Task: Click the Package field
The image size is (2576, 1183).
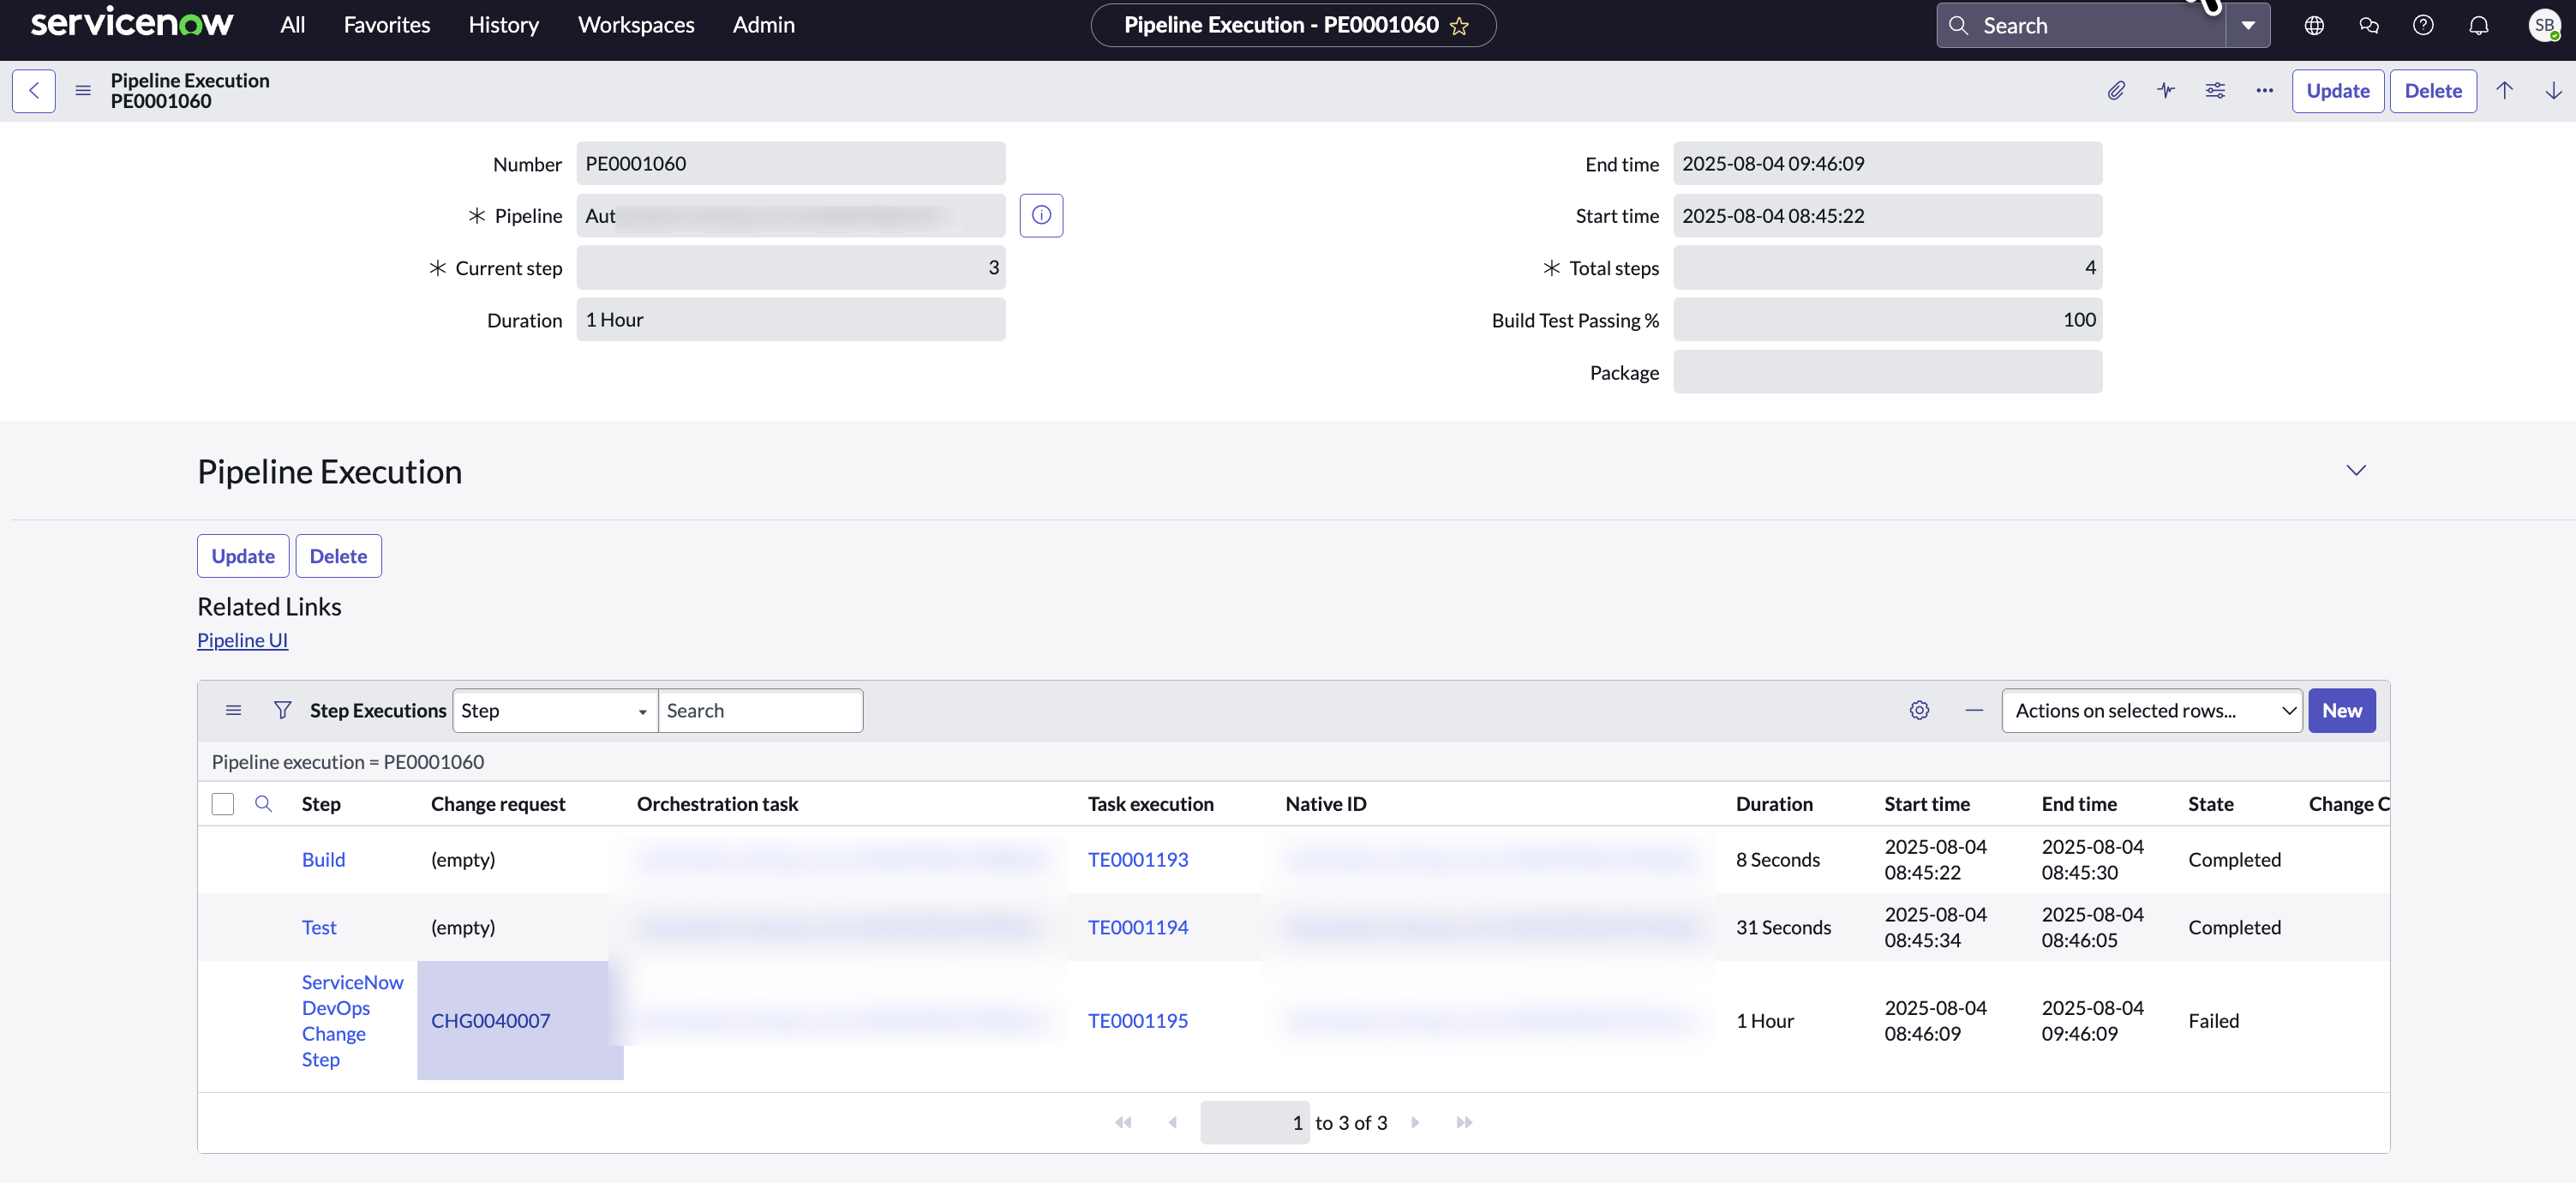Action: click(1887, 372)
